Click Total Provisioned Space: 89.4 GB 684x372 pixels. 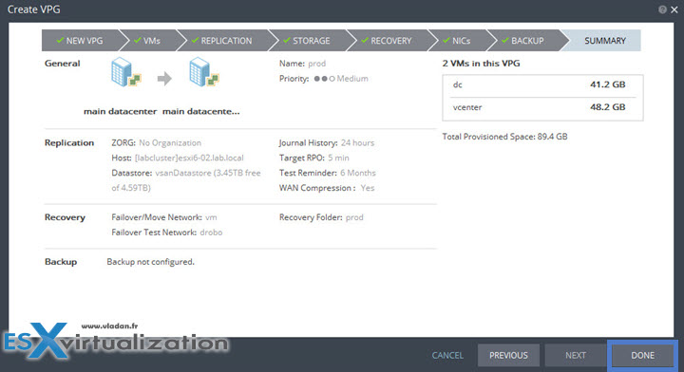[504, 137]
